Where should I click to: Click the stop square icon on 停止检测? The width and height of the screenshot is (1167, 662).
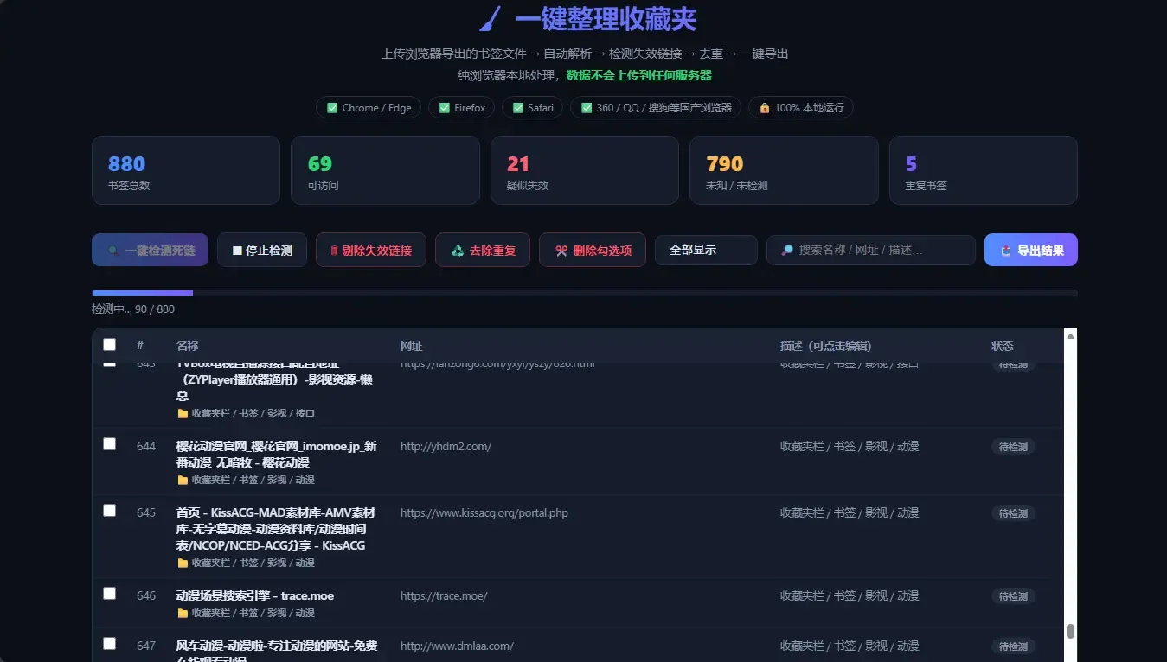[x=237, y=251]
